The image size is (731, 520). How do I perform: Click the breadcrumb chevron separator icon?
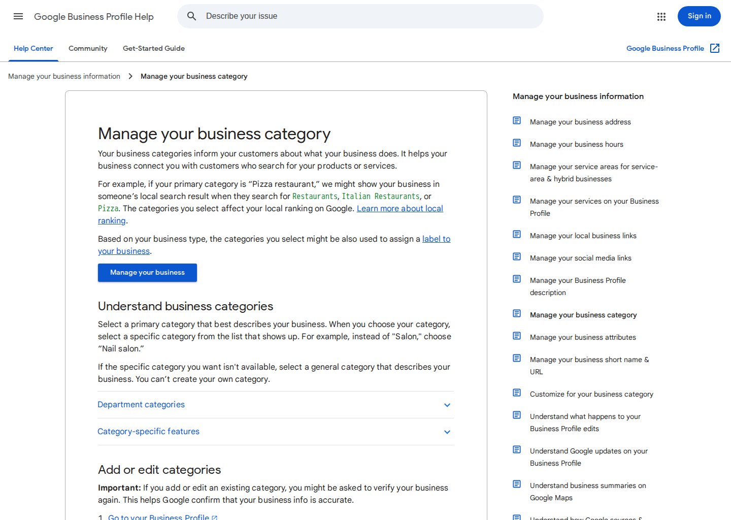click(130, 76)
